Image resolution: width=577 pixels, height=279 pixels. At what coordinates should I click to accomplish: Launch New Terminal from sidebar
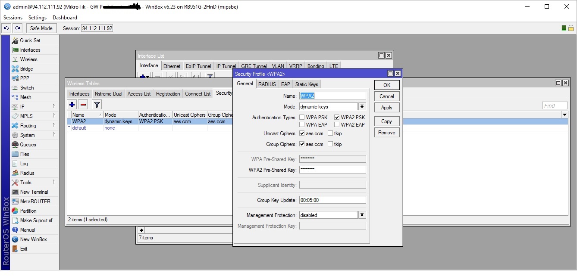pos(34,192)
